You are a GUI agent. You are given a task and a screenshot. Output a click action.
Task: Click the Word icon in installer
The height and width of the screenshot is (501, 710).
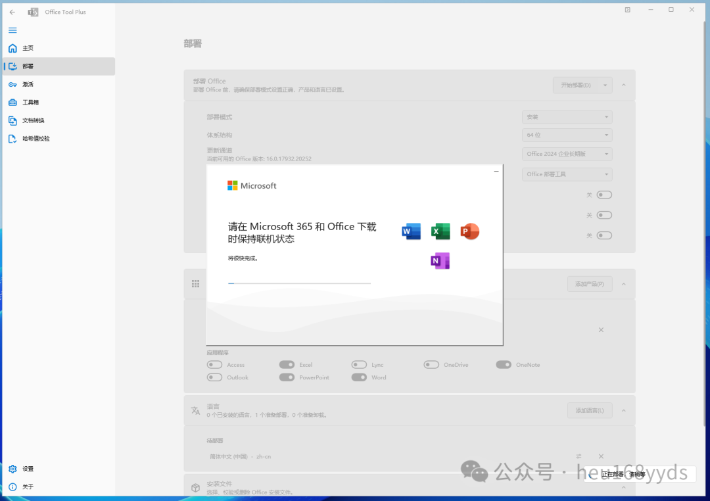411,231
